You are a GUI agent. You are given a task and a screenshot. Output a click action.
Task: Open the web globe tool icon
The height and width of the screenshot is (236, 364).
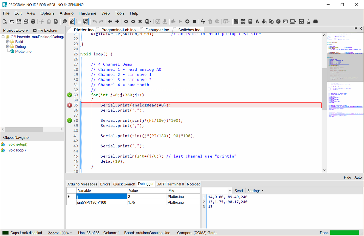pos(278,22)
